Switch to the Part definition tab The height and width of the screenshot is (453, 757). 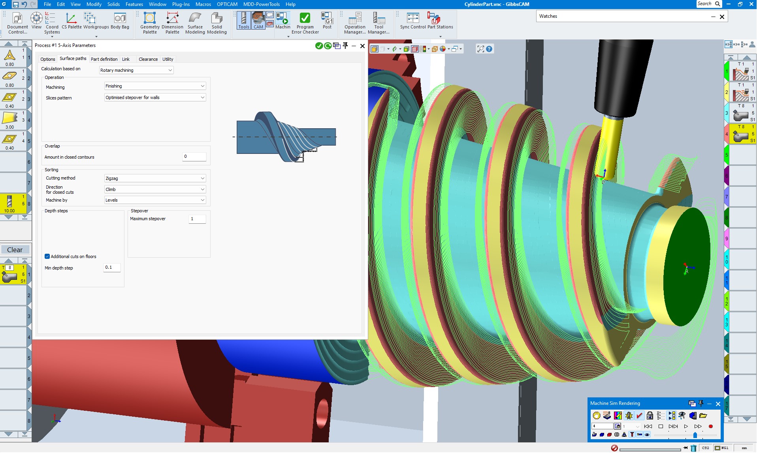104,59
